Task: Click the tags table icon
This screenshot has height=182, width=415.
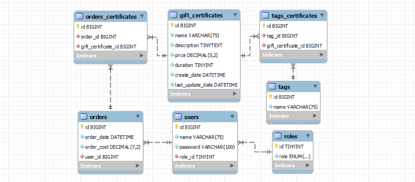Action: pyautogui.click(x=272, y=86)
